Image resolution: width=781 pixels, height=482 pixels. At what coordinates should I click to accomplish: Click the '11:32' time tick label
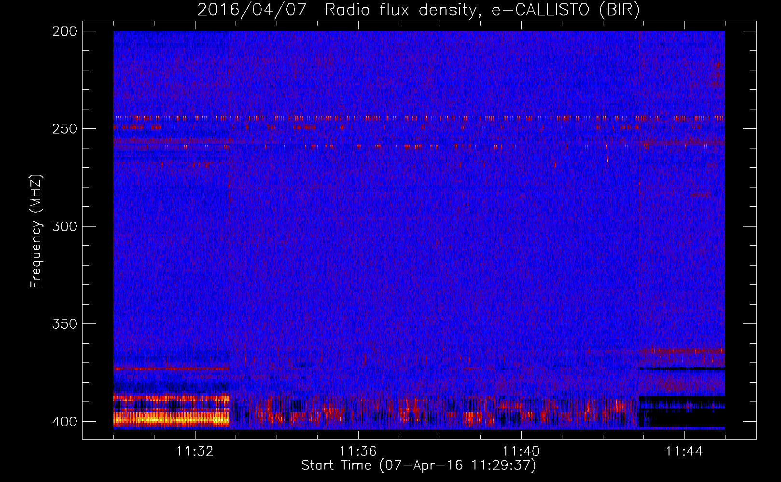point(195,452)
